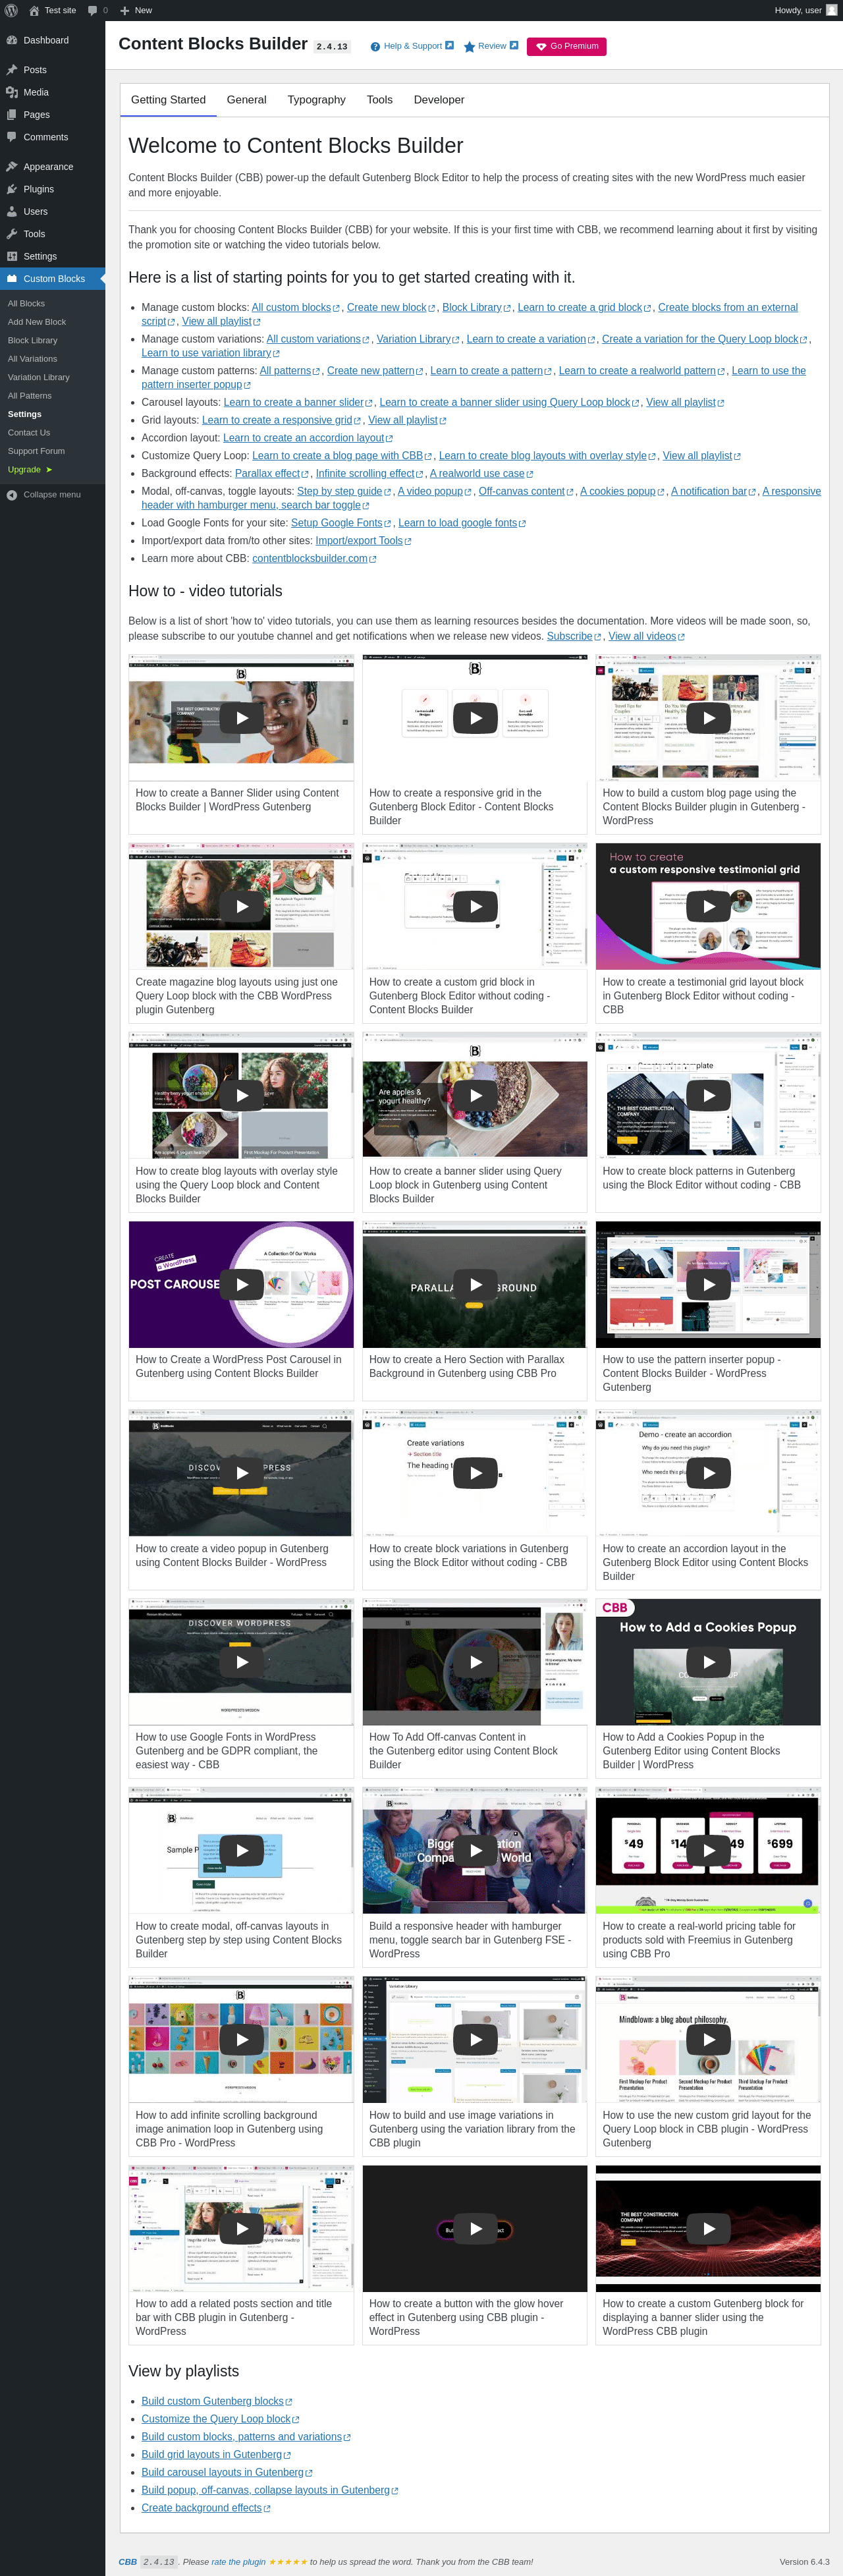
Task: Open the Import/export Tools link
Action: 363,540
